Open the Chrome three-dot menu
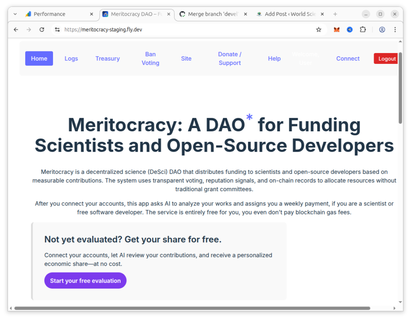Viewport: 411px width, 320px height. 395,30
